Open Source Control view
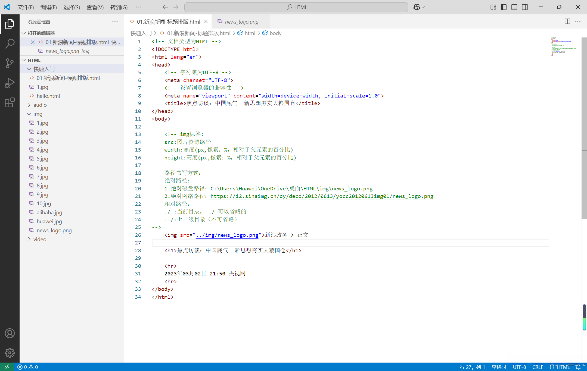This screenshot has height=371, width=587. pos(10,63)
